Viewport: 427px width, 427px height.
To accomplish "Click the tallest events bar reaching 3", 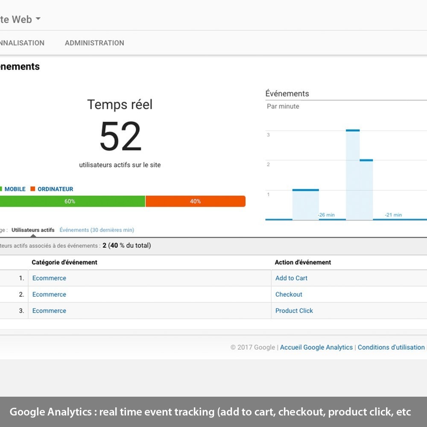I will [x=353, y=175].
